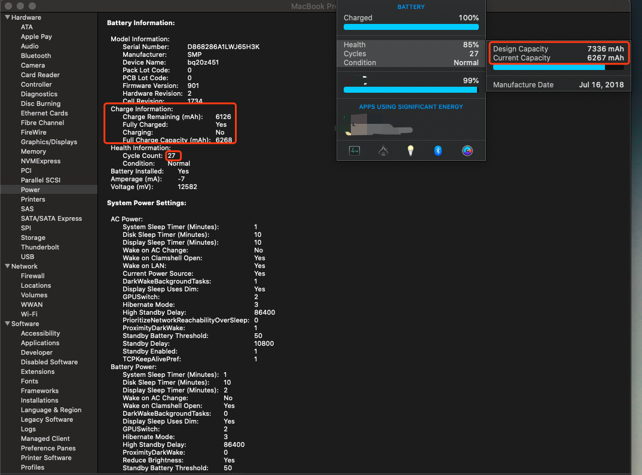Open Storage information

[x=33, y=237]
